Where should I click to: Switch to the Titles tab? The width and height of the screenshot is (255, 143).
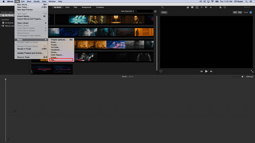[x=75, y=7]
